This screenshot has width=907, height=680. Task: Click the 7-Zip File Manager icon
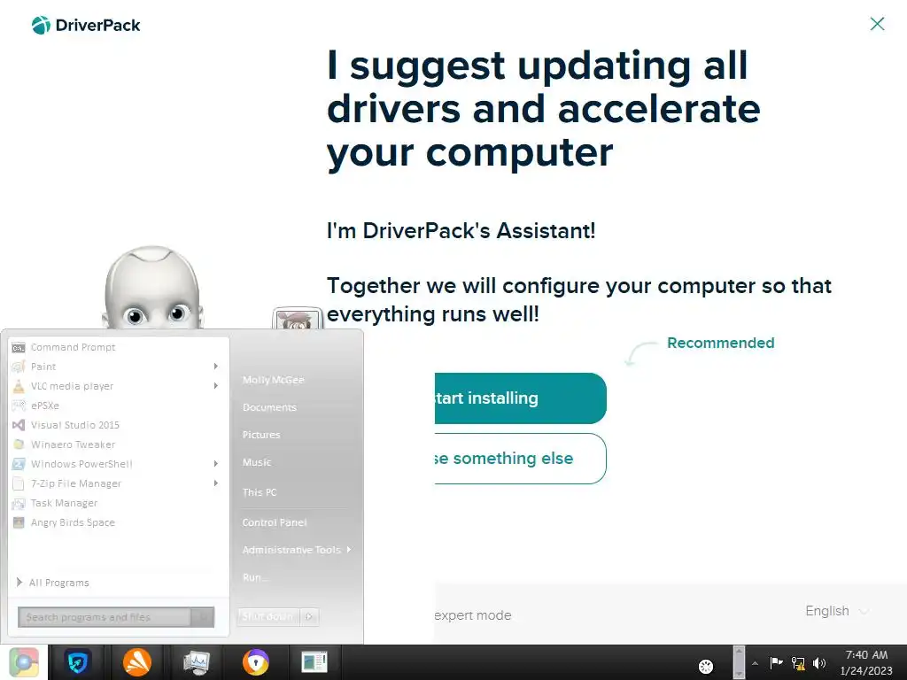(x=19, y=483)
